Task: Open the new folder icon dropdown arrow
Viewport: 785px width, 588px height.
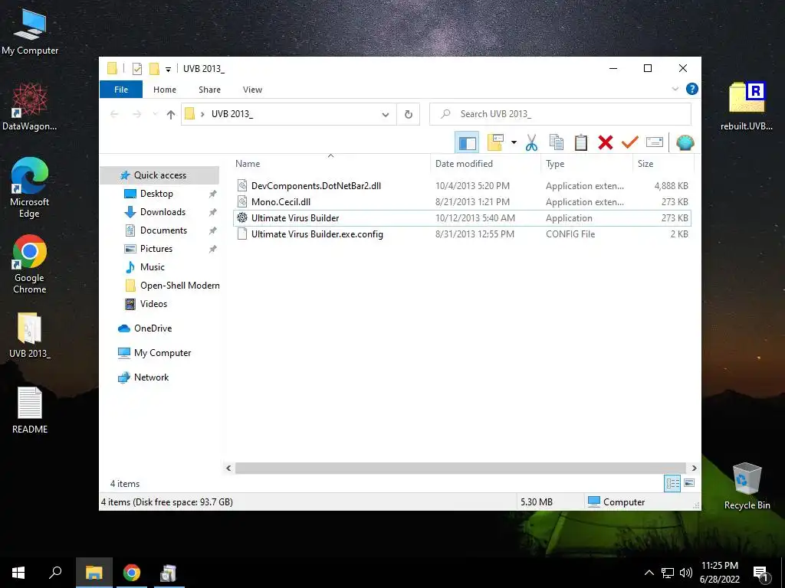Action: coord(514,143)
